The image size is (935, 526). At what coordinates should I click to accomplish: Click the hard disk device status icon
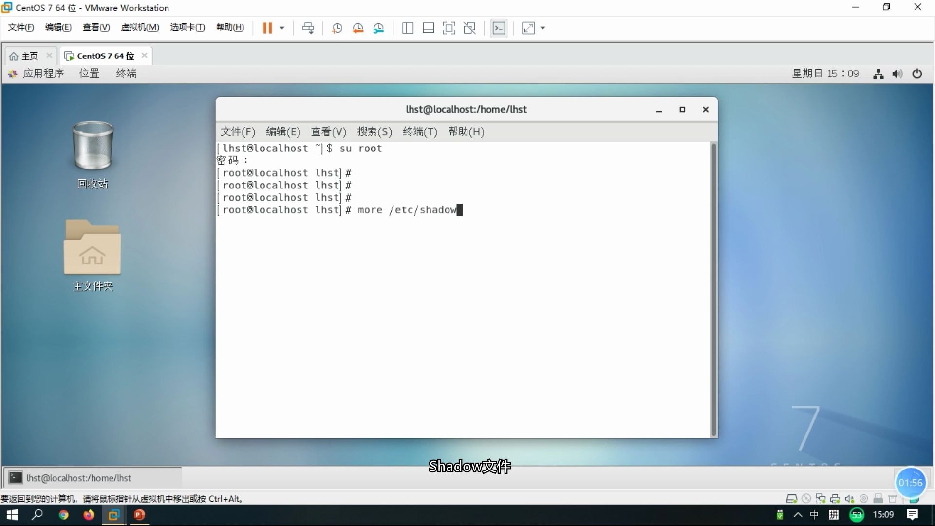pos(791,499)
